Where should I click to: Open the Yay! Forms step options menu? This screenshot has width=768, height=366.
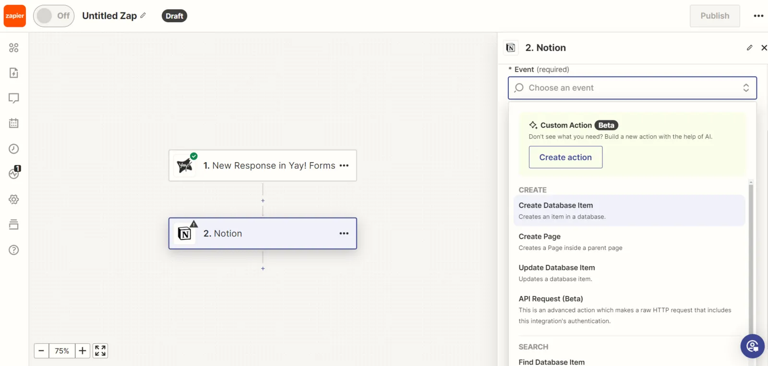click(x=344, y=165)
